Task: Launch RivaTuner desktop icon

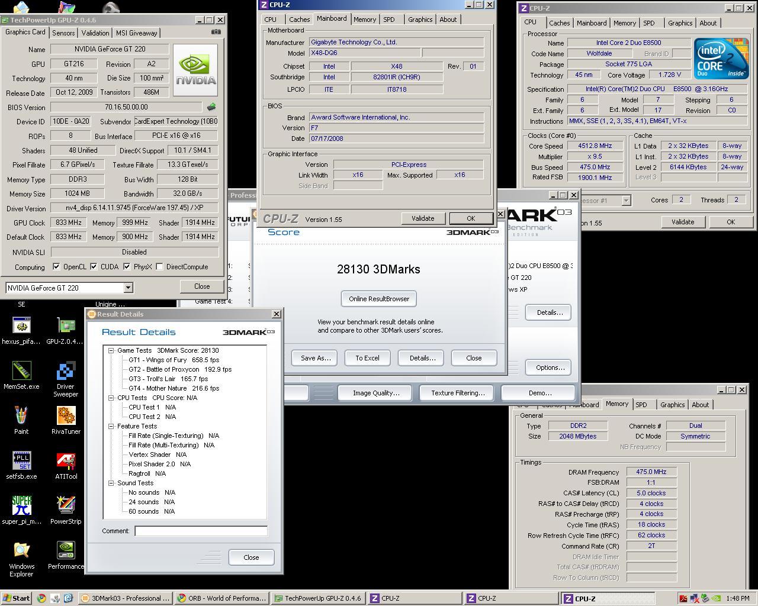Action: click(66, 420)
